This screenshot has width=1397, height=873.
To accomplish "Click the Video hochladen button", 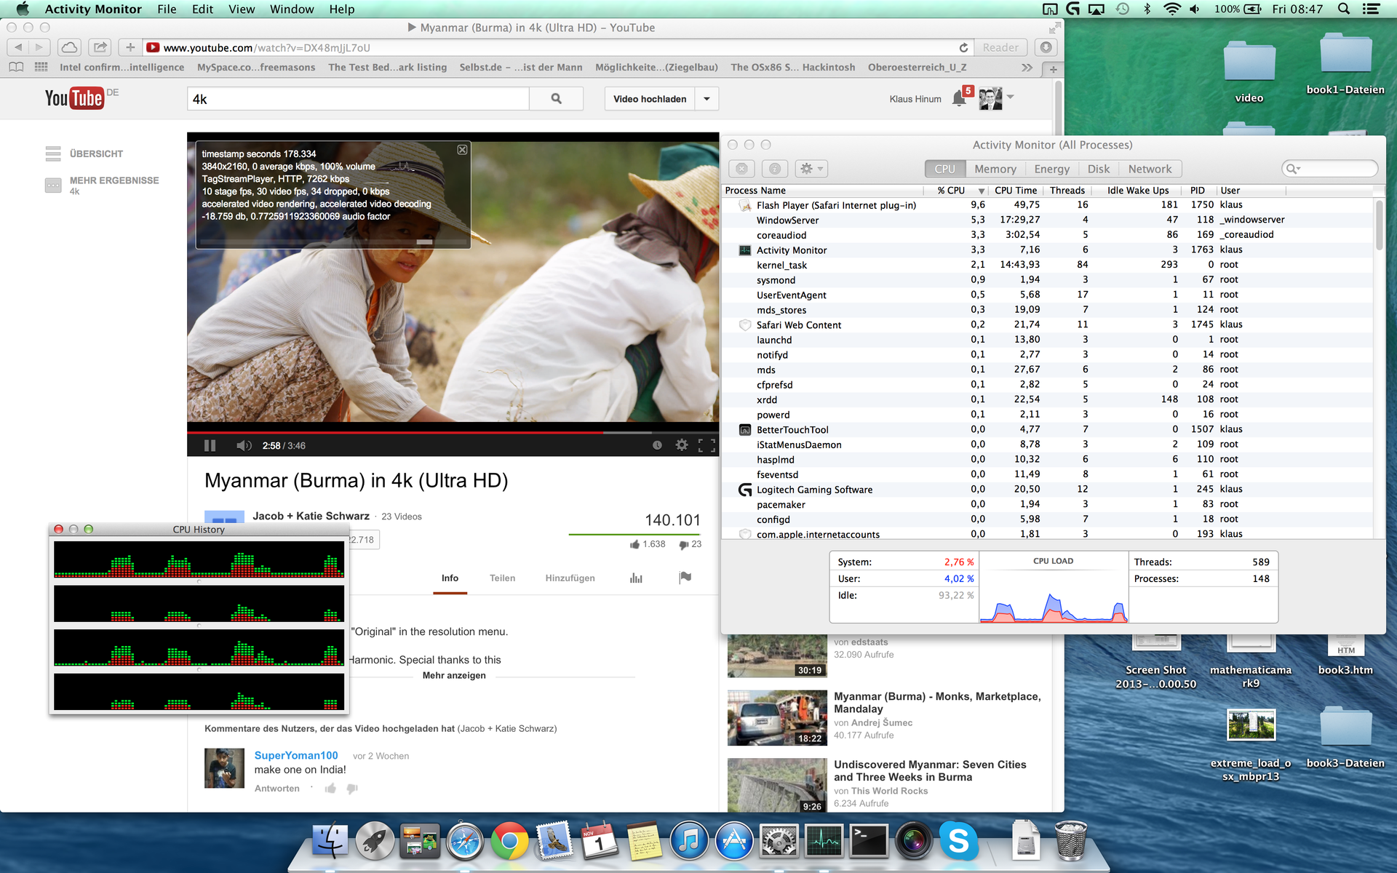I will (x=650, y=99).
